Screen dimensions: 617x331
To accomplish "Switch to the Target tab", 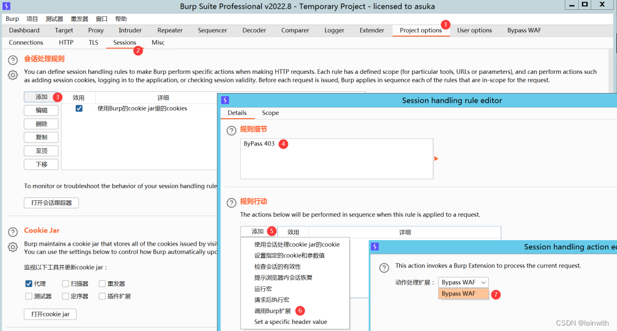I will [x=64, y=30].
